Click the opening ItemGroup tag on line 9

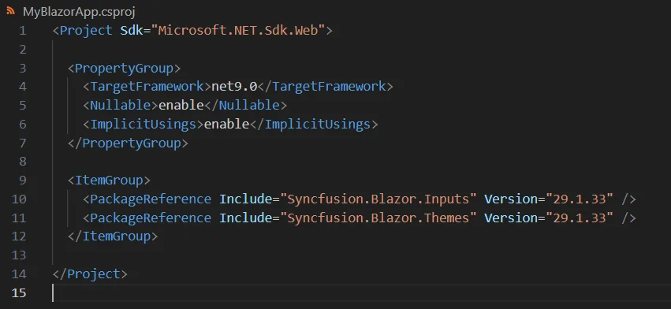(109, 181)
